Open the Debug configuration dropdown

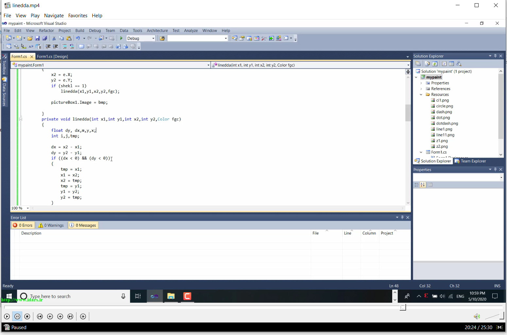(141, 38)
